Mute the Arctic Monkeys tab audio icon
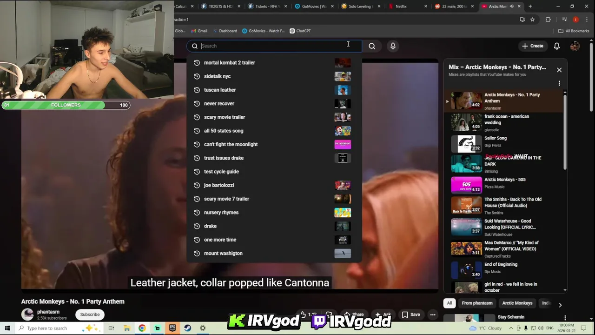Viewport: 595px width, 335px height. [512, 7]
